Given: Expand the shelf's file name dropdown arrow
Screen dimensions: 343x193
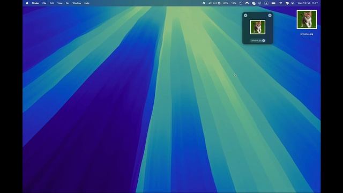Looking at the screenshot, I should (264, 41).
